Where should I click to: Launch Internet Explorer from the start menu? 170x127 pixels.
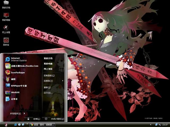click(x=16, y=59)
